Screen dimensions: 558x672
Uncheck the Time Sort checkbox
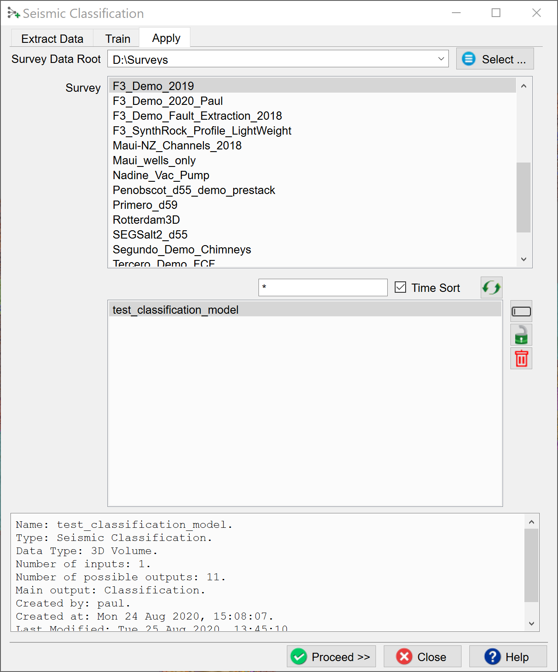400,288
